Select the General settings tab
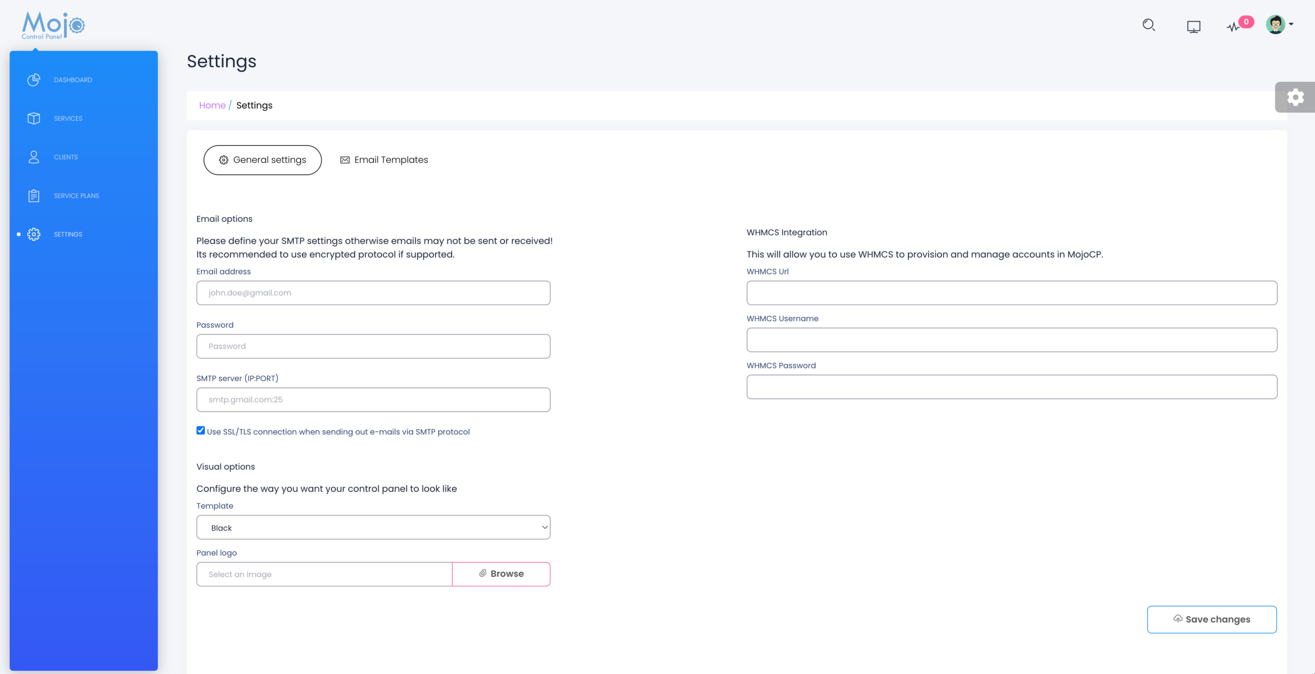Screen dimensions: 1315x674 (262, 160)
